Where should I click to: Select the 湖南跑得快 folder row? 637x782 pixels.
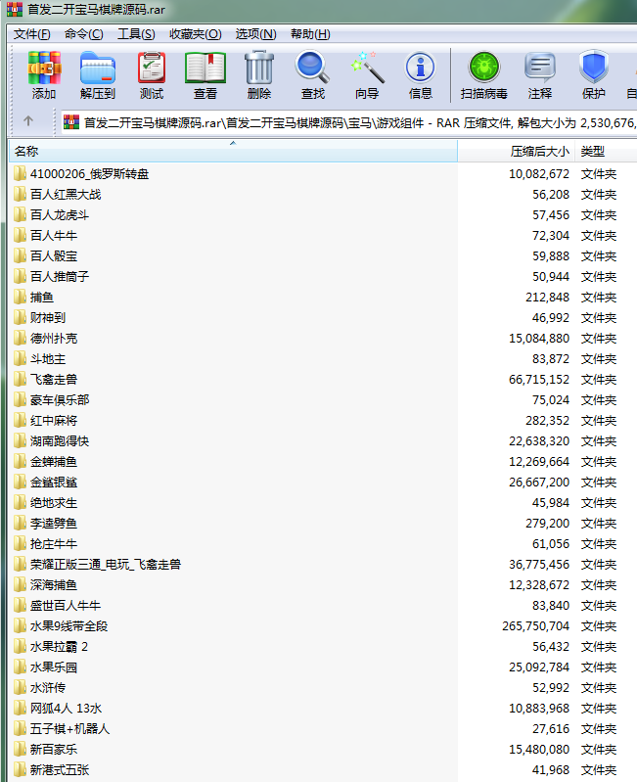pyautogui.click(x=323, y=440)
